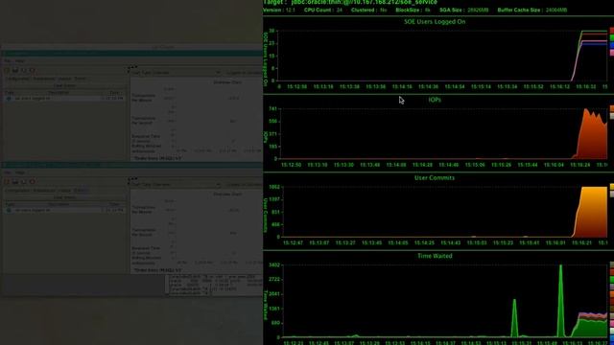Click green legend swatch of SOE Users chart

(612, 37)
